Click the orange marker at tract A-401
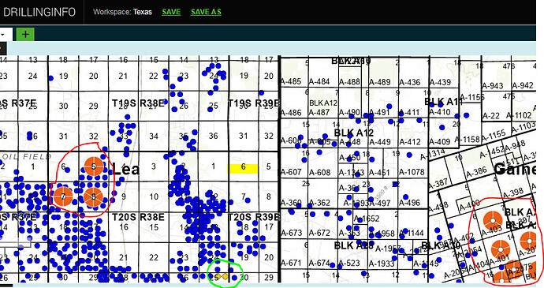 (501, 249)
